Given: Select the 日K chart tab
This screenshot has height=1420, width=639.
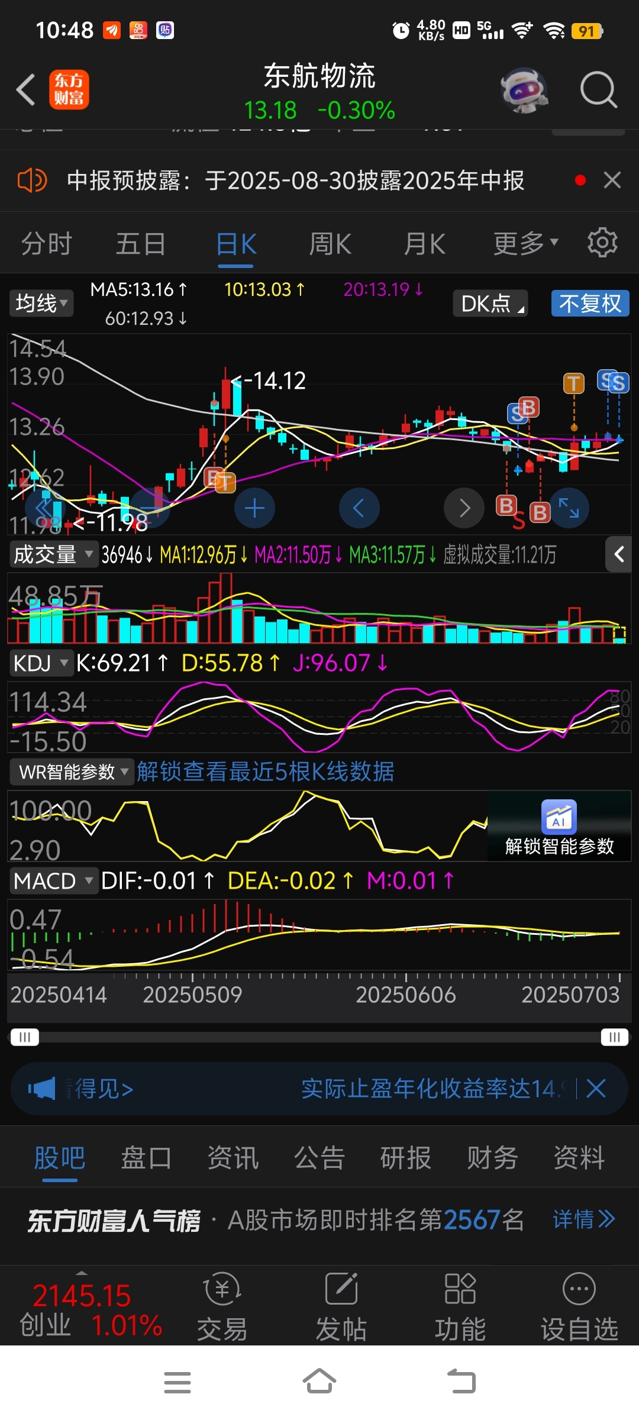Looking at the screenshot, I should coord(236,243).
